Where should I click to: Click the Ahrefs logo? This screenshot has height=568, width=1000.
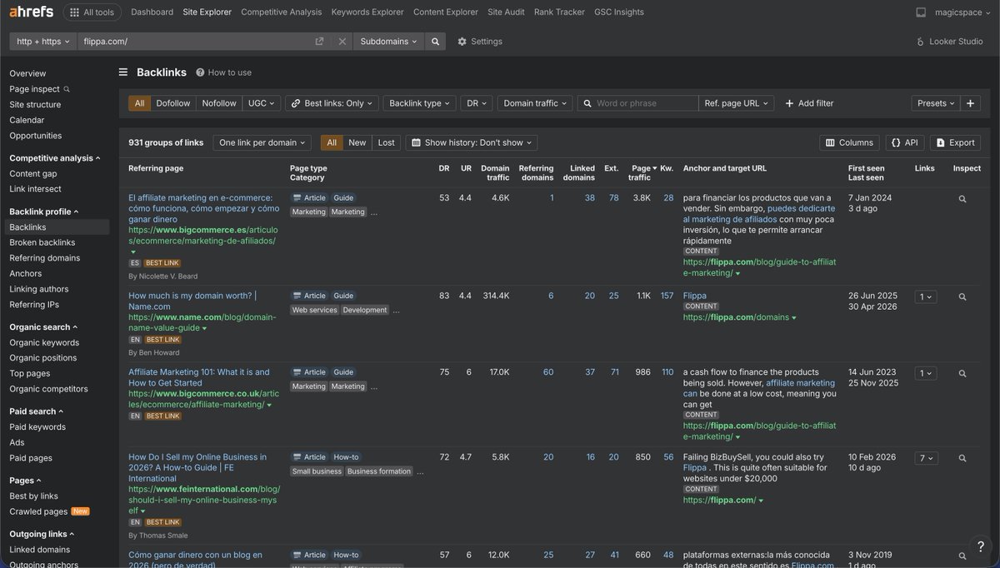pos(31,12)
